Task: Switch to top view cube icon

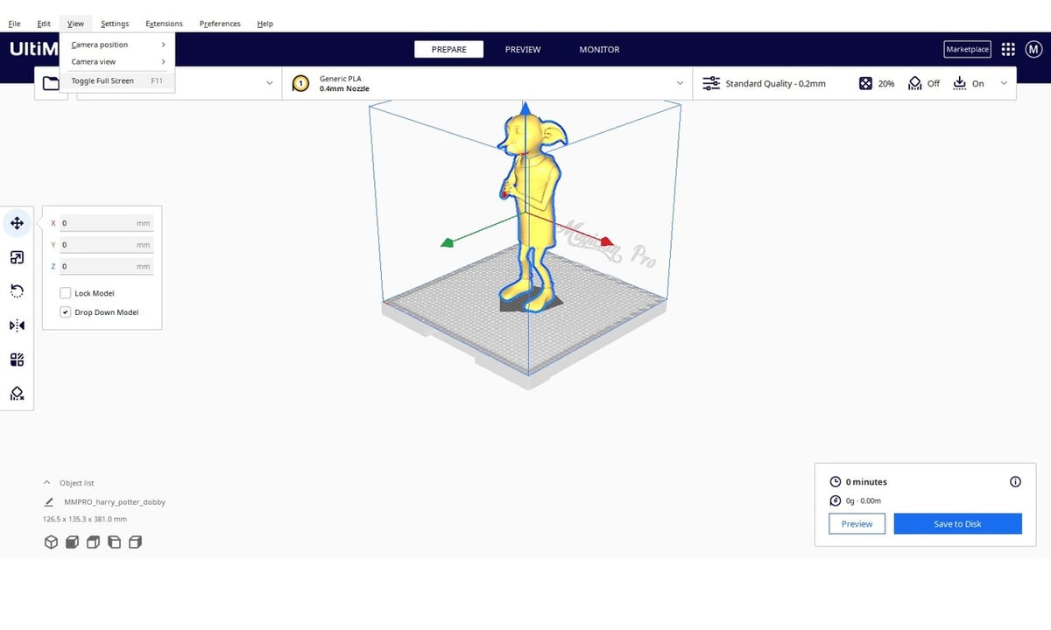Action: tap(94, 542)
